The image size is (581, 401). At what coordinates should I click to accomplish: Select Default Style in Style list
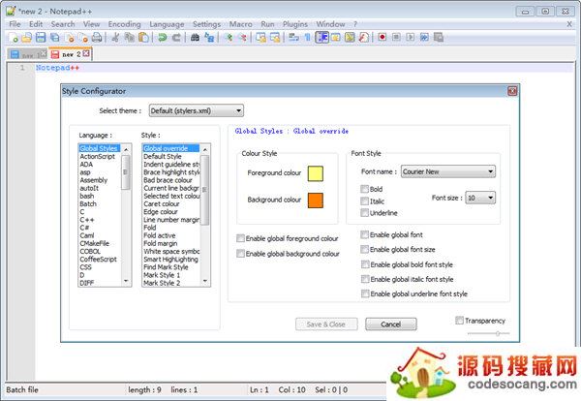171,156
